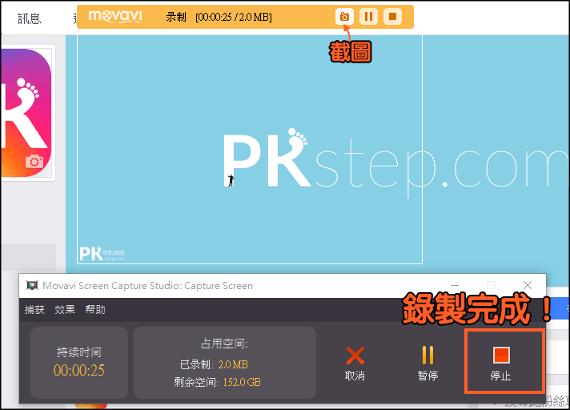
Task: Click the recorded size value 2.0 MB
Action: click(x=233, y=364)
